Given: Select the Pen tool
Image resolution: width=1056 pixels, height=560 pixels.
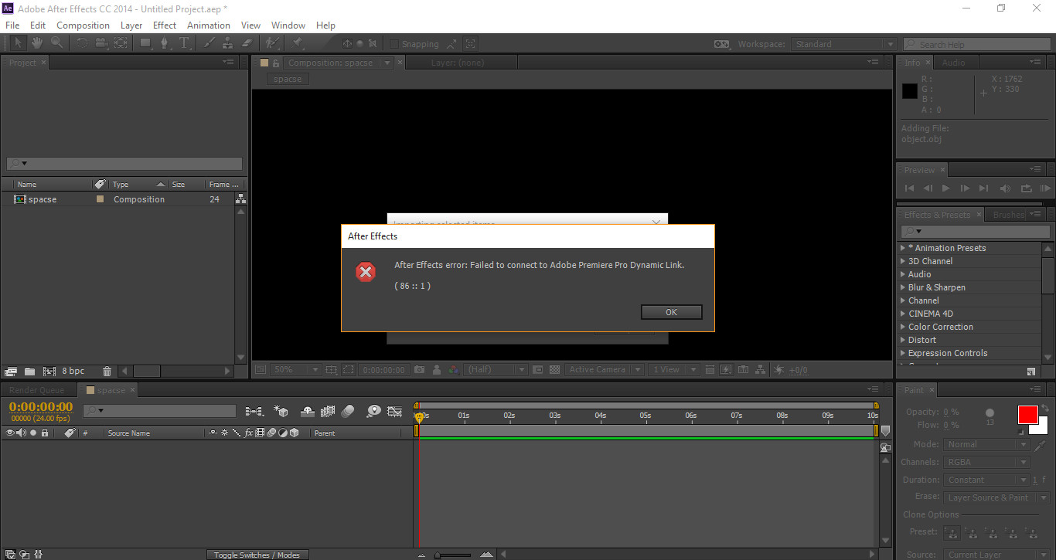Looking at the screenshot, I should coord(165,43).
